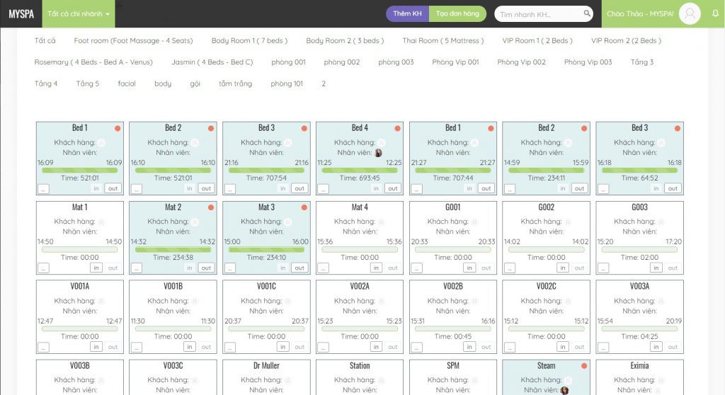Check out on the Mat 2 card
This screenshot has height=395, width=725.
[x=206, y=268]
